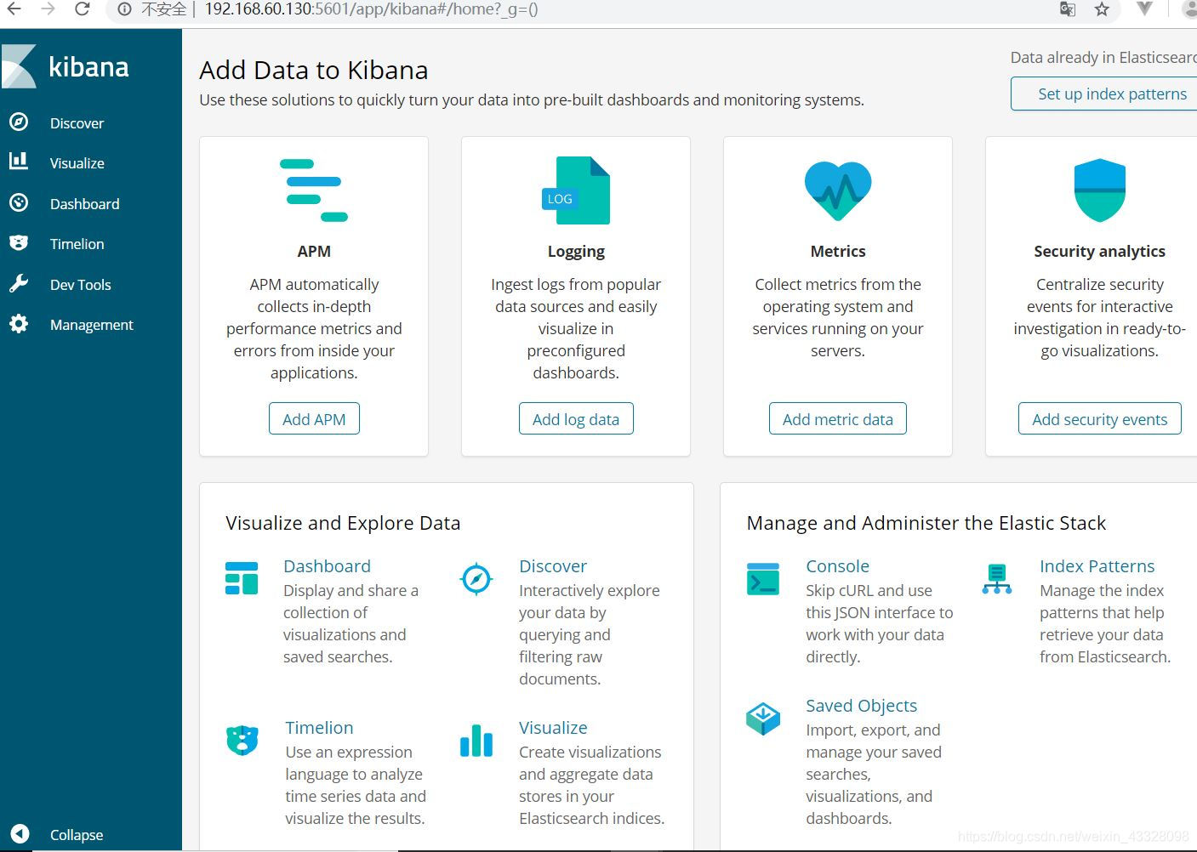Click the browser bookmark star
This screenshot has width=1197, height=852.
[x=1102, y=10]
